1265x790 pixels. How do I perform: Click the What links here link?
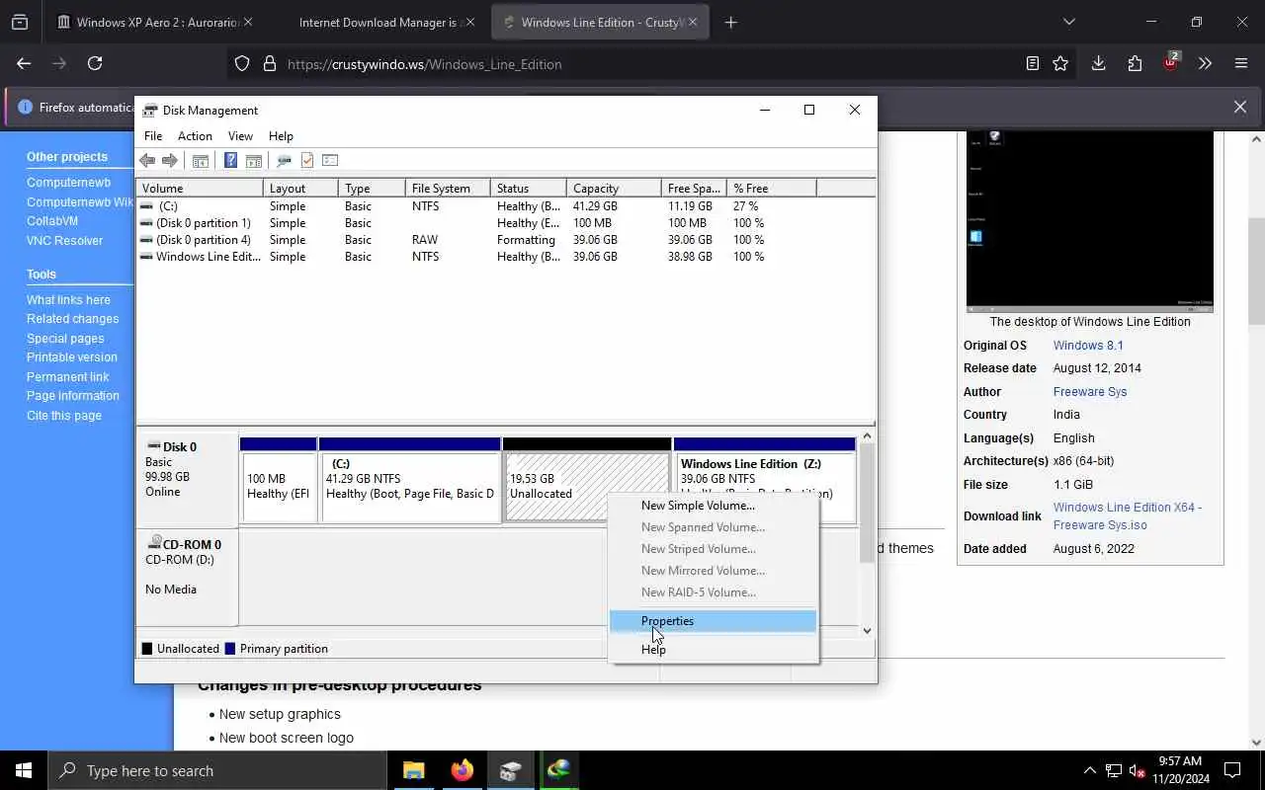click(x=68, y=300)
